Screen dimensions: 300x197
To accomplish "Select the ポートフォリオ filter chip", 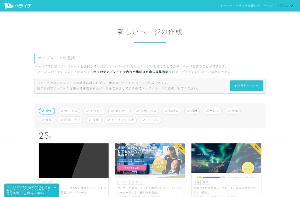I will tap(120, 120).
